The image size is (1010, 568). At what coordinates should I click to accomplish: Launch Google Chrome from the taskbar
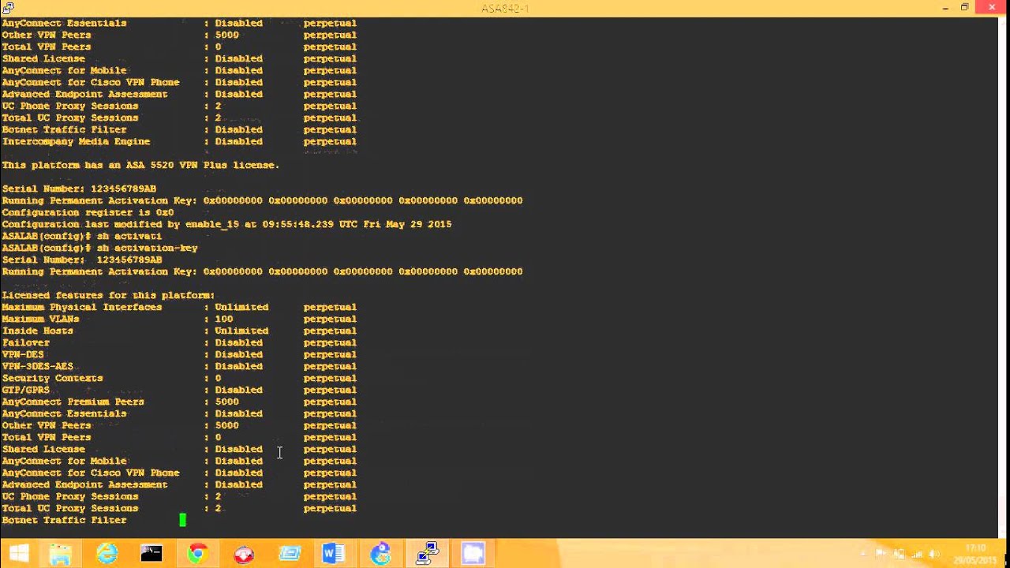pyautogui.click(x=196, y=554)
